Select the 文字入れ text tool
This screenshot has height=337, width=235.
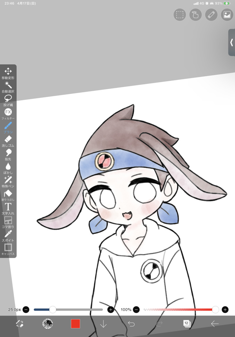point(8,209)
